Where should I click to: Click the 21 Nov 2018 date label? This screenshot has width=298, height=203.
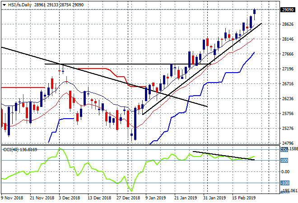point(42,198)
